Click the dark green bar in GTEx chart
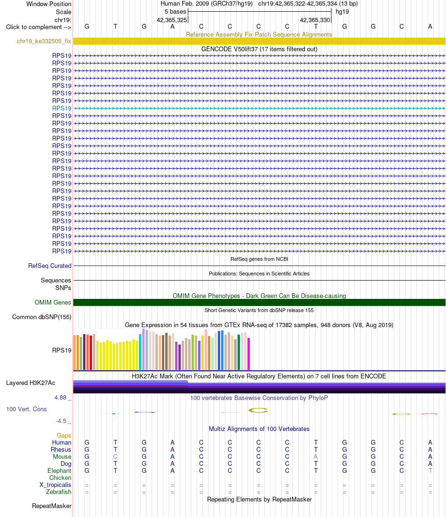 pos(239,352)
